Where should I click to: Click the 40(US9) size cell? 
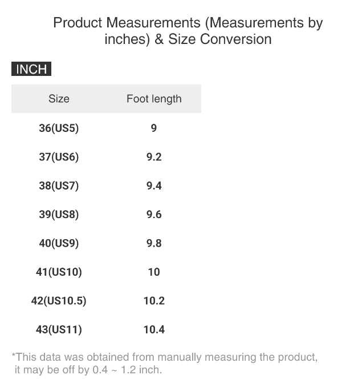(x=59, y=243)
